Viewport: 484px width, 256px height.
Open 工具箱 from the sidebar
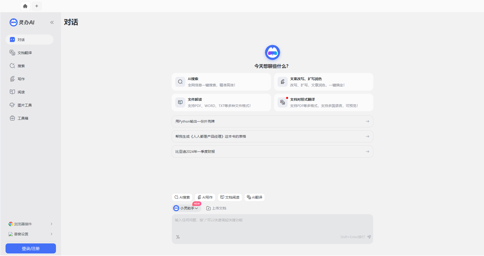point(29,118)
